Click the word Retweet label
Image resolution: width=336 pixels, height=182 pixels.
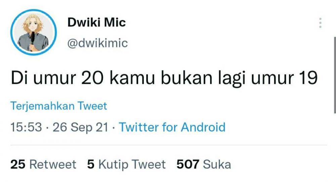(52, 165)
